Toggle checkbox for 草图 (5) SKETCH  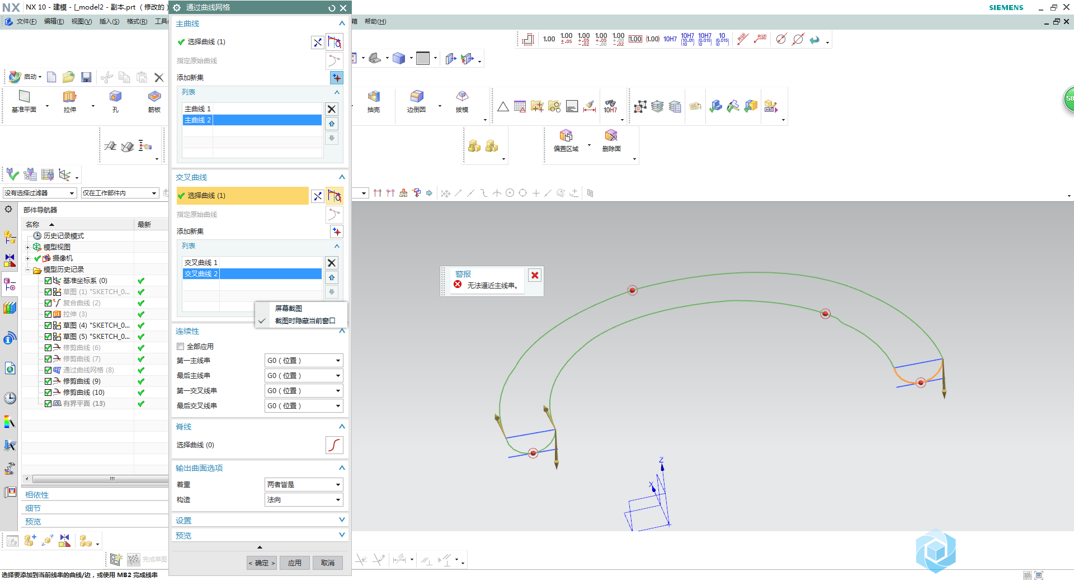click(48, 337)
